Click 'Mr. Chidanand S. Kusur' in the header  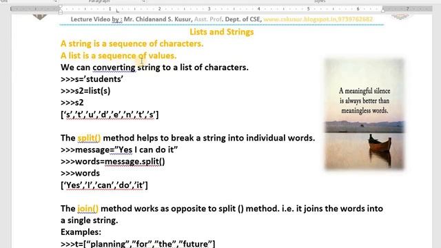click(x=158, y=19)
